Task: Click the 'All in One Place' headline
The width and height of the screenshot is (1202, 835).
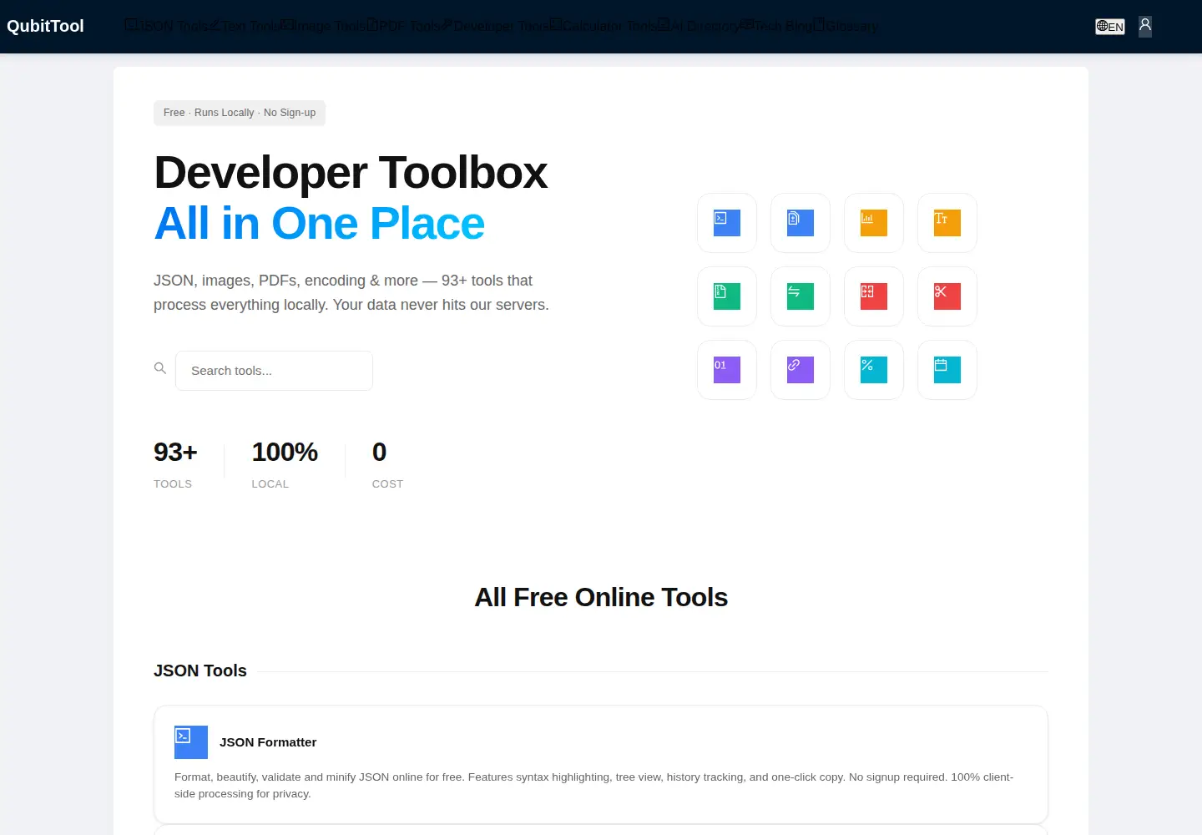Action: (320, 224)
